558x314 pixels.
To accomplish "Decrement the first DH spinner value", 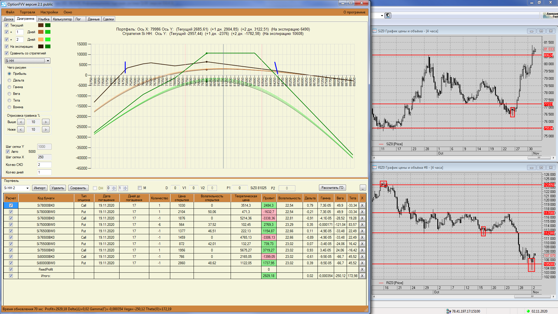I will click(x=114, y=189).
